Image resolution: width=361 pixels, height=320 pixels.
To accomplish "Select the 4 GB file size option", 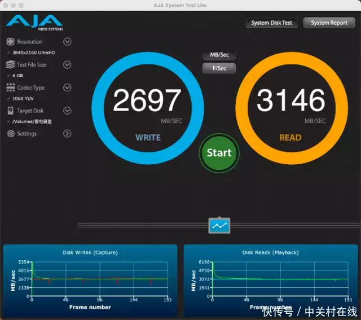I will (17, 76).
